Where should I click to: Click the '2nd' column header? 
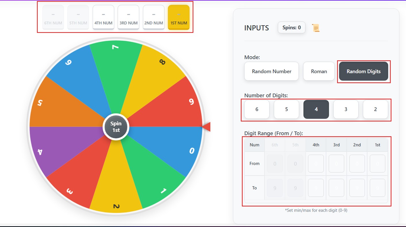357,145
